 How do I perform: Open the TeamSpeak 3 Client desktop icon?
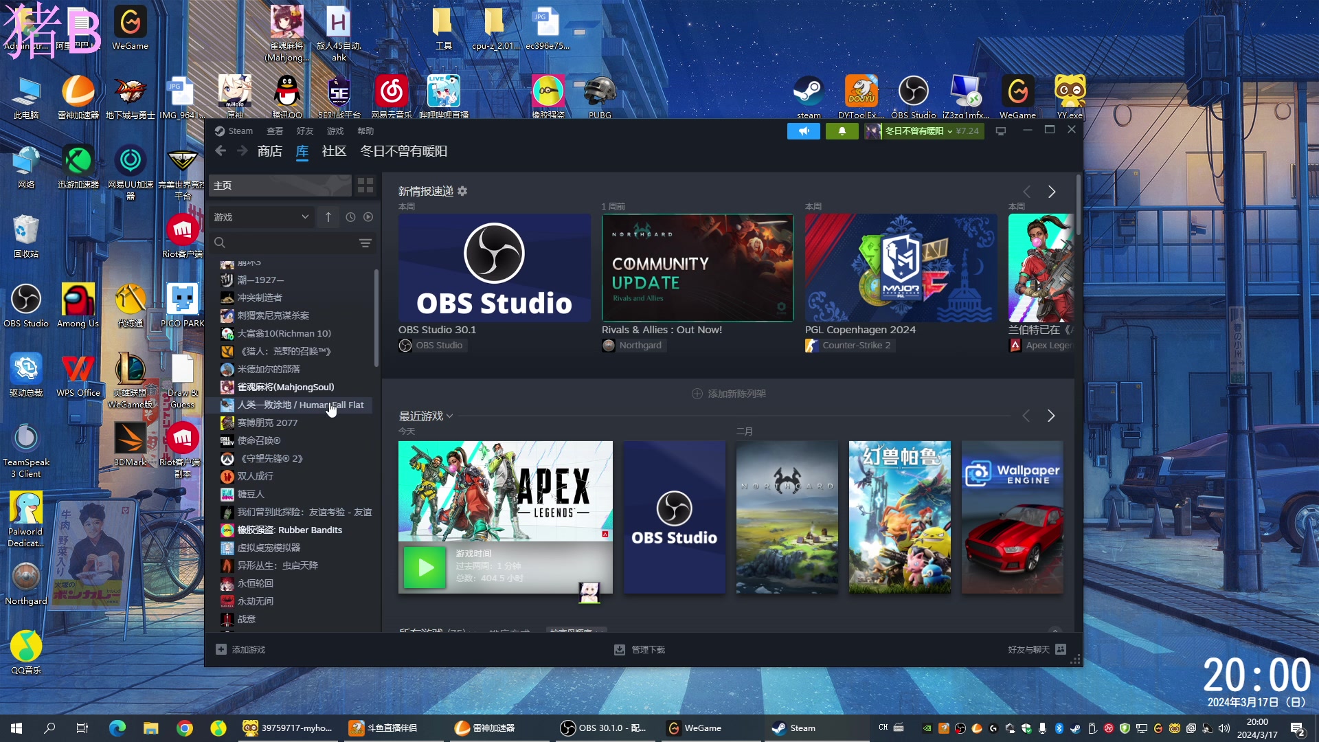[x=26, y=449]
